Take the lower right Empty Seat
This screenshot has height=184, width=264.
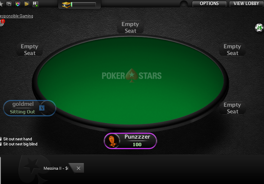pyautogui.click(x=232, y=108)
